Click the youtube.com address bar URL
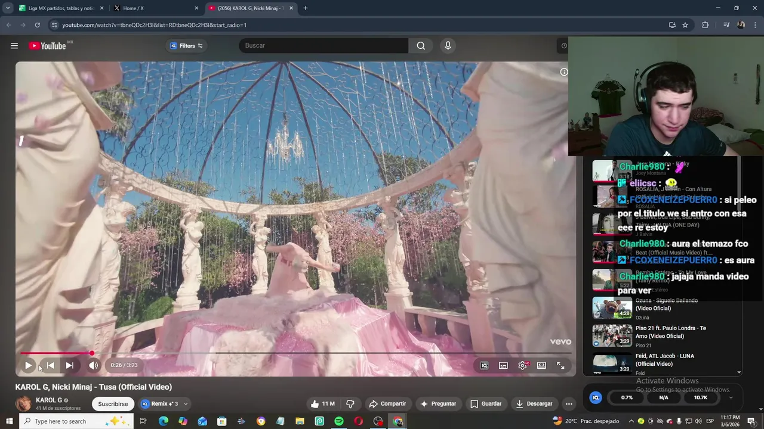 (154, 25)
